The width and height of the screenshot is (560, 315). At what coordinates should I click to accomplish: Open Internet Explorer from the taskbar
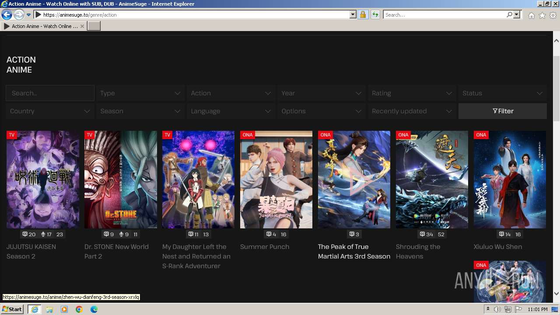34,309
